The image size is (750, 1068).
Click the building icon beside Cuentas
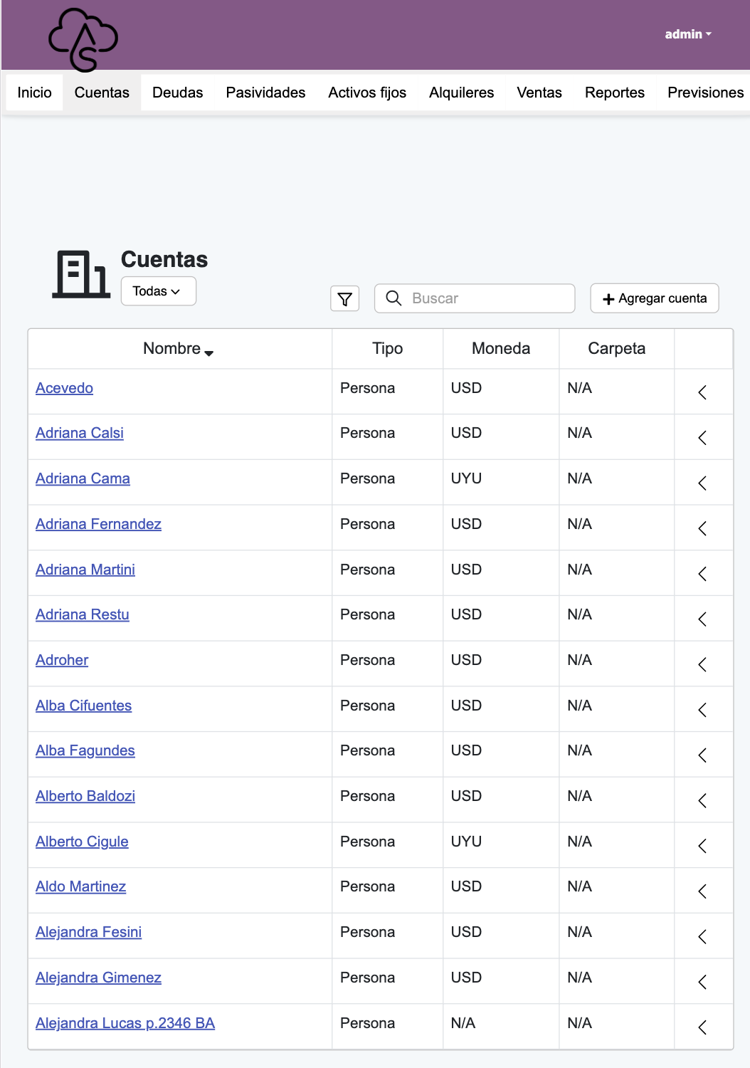click(81, 274)
